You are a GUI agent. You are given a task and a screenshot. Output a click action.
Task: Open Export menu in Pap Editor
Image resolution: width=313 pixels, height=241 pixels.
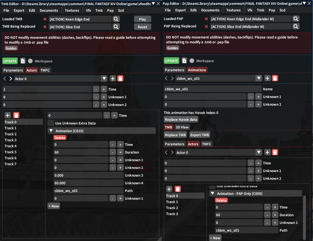click(x=180, y=10)
